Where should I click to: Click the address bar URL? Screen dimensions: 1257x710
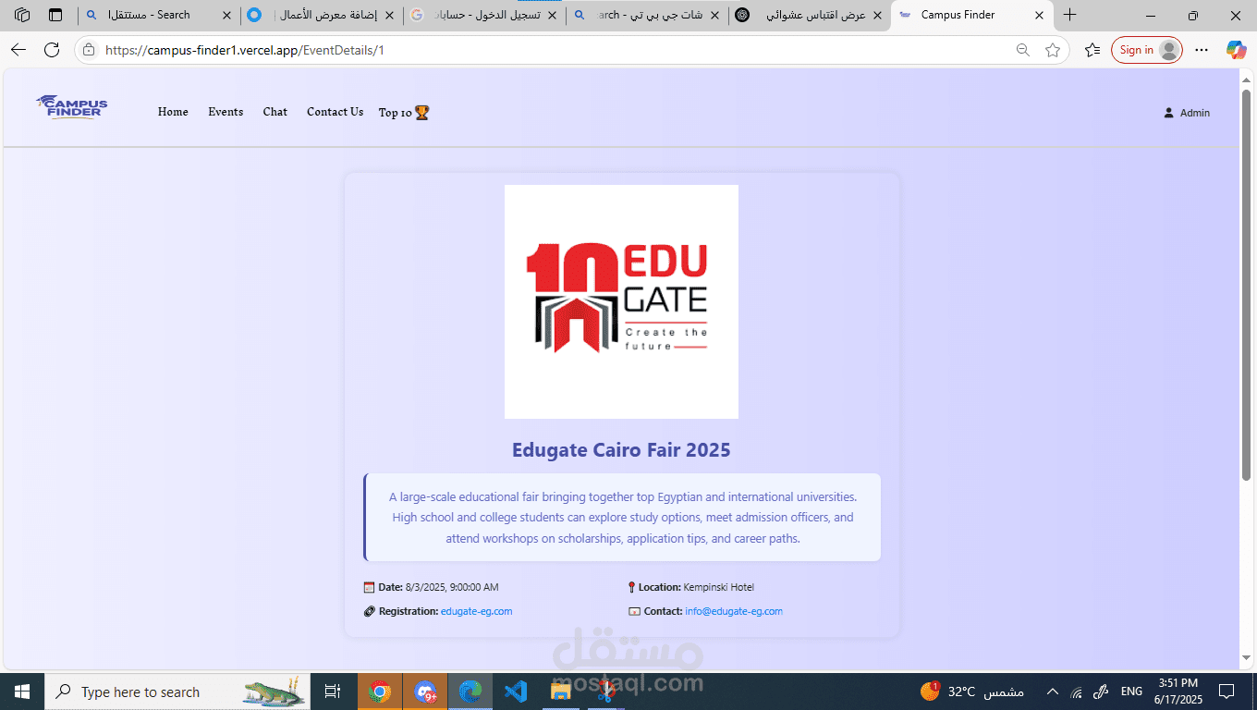click(245, 50)
